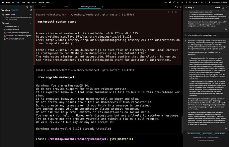Screen dimensions: 229x147
Task: Add a new team via Create team plus
Action: click(x=31, y=15)
